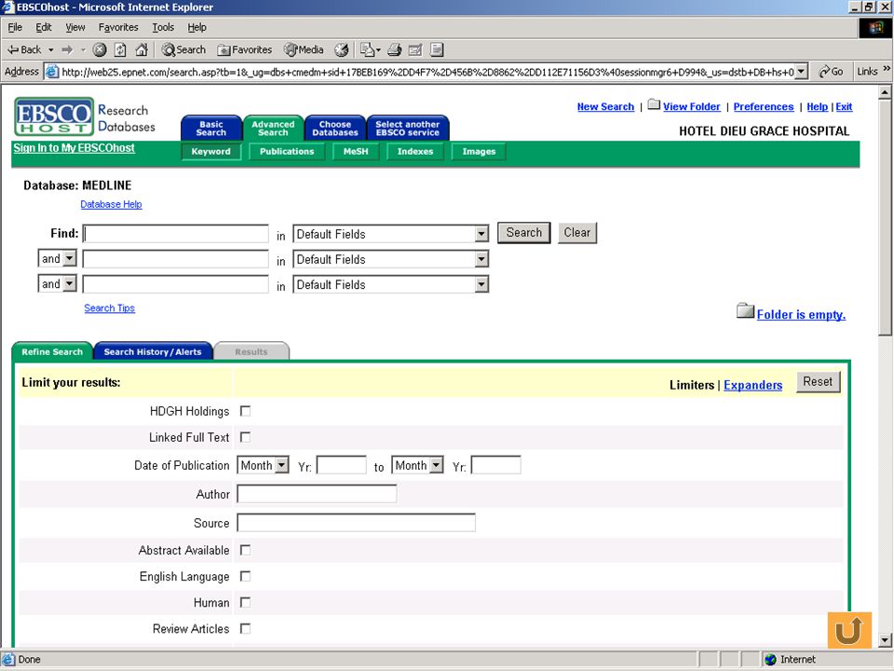The width and height of the screenshot is (894, 671).
Task: Click the EBSCO Host logo
Action: (x=54, y=116)
